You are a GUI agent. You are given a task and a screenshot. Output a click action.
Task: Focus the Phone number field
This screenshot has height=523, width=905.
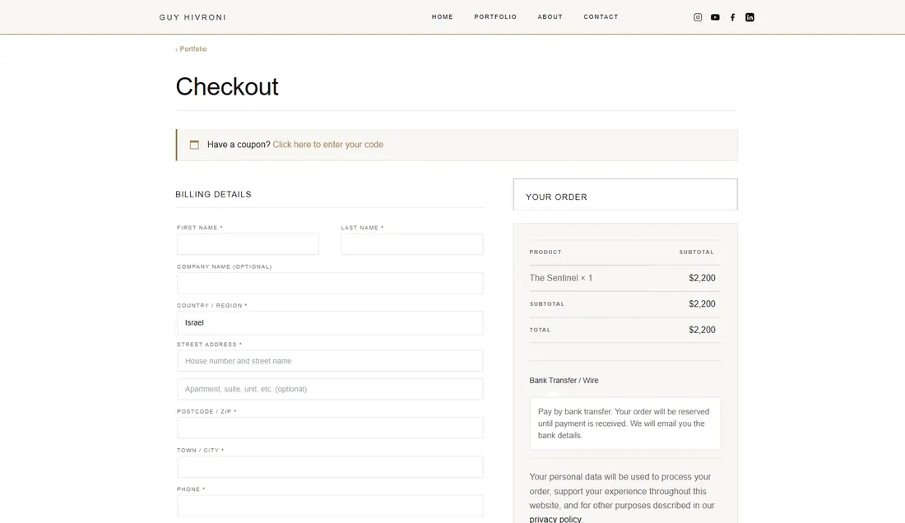(x=330, y=506)
